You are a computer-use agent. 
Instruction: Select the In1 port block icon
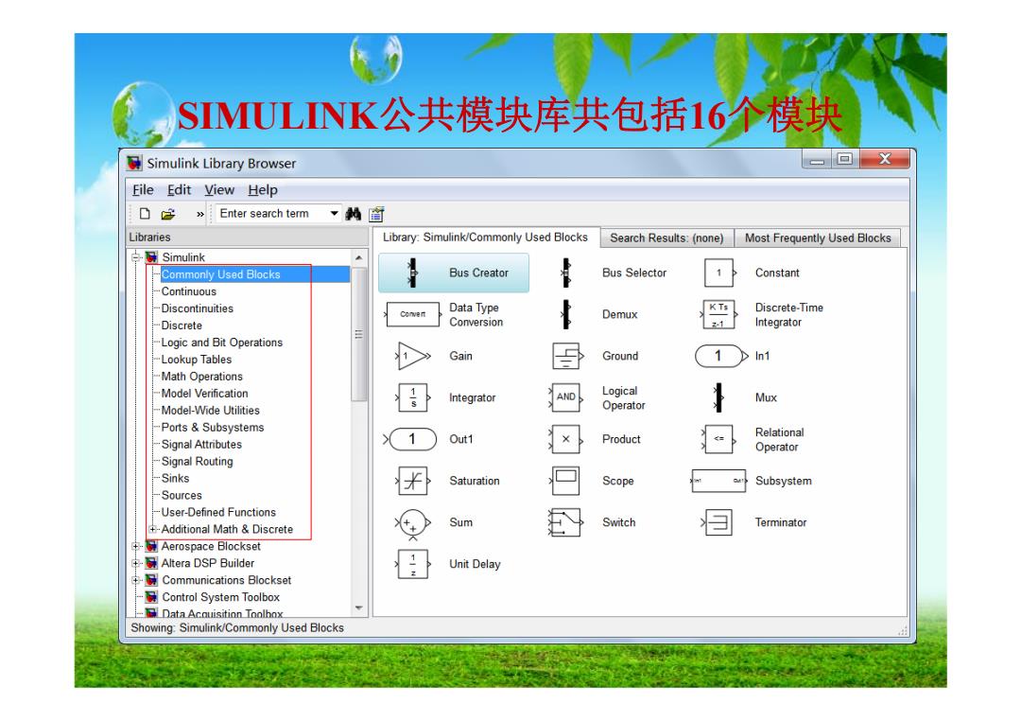tap(721, 356)
